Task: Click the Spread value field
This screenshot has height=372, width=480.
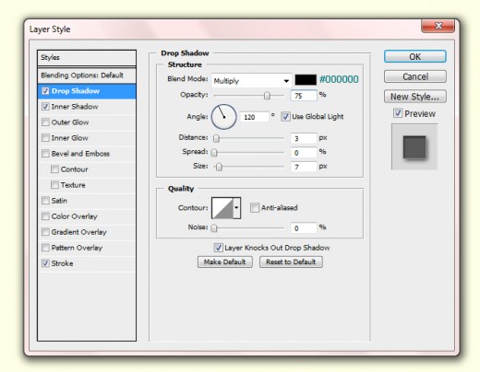Action: pos(304,153)
